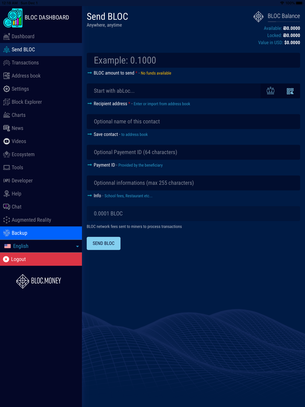The image size is (305, 407).
Task: Open the News menu item
Action: (x=41, y=128)
